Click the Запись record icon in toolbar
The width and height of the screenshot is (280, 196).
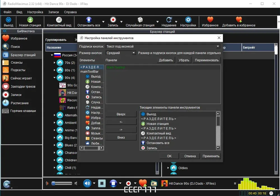[x=113, y=20]
